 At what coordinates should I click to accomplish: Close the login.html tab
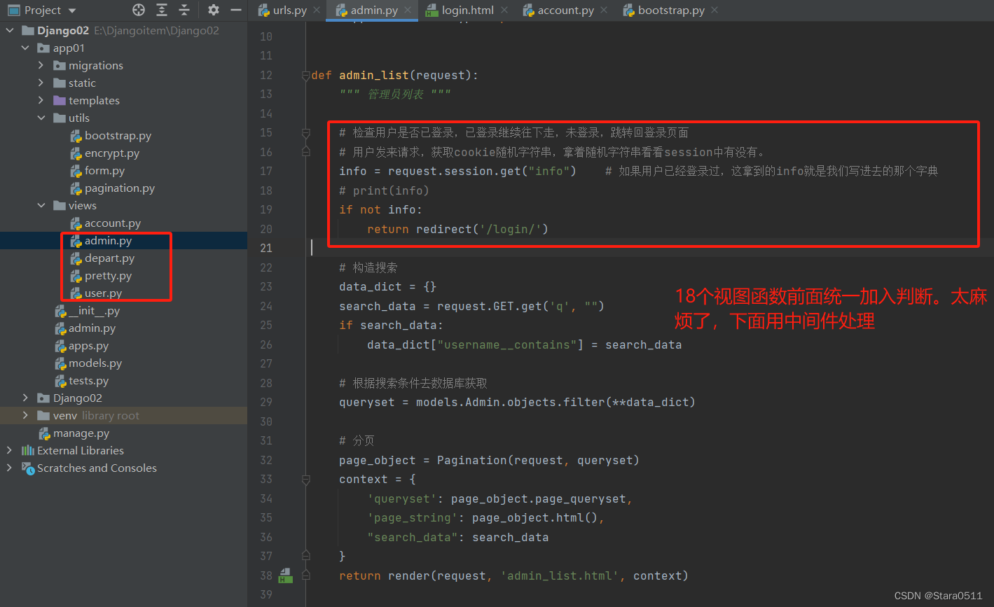[x=504, y=11]
